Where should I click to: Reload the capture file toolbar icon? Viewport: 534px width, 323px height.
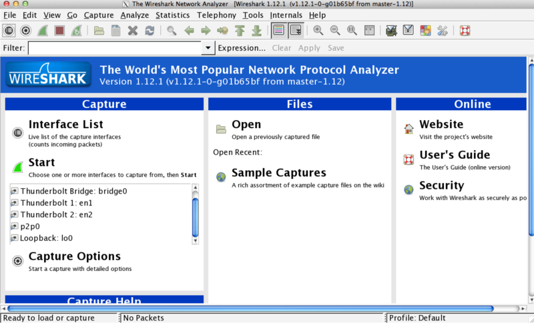tap(150, 31)
